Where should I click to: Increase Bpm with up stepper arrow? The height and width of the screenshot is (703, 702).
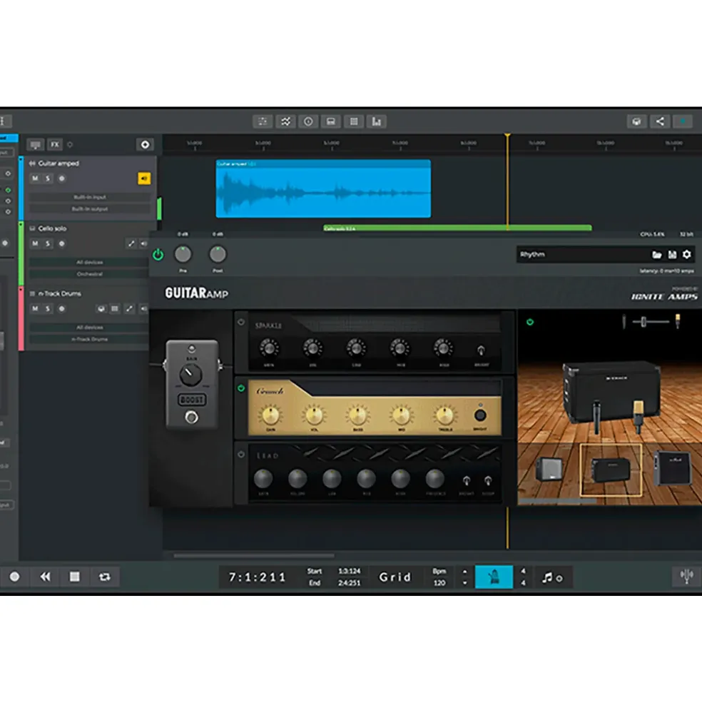pyautogui.click(x=465, y=572)
